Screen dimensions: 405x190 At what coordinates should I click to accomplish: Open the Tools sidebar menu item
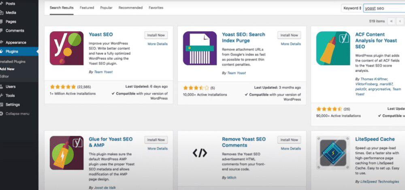[x=10, y=96]
